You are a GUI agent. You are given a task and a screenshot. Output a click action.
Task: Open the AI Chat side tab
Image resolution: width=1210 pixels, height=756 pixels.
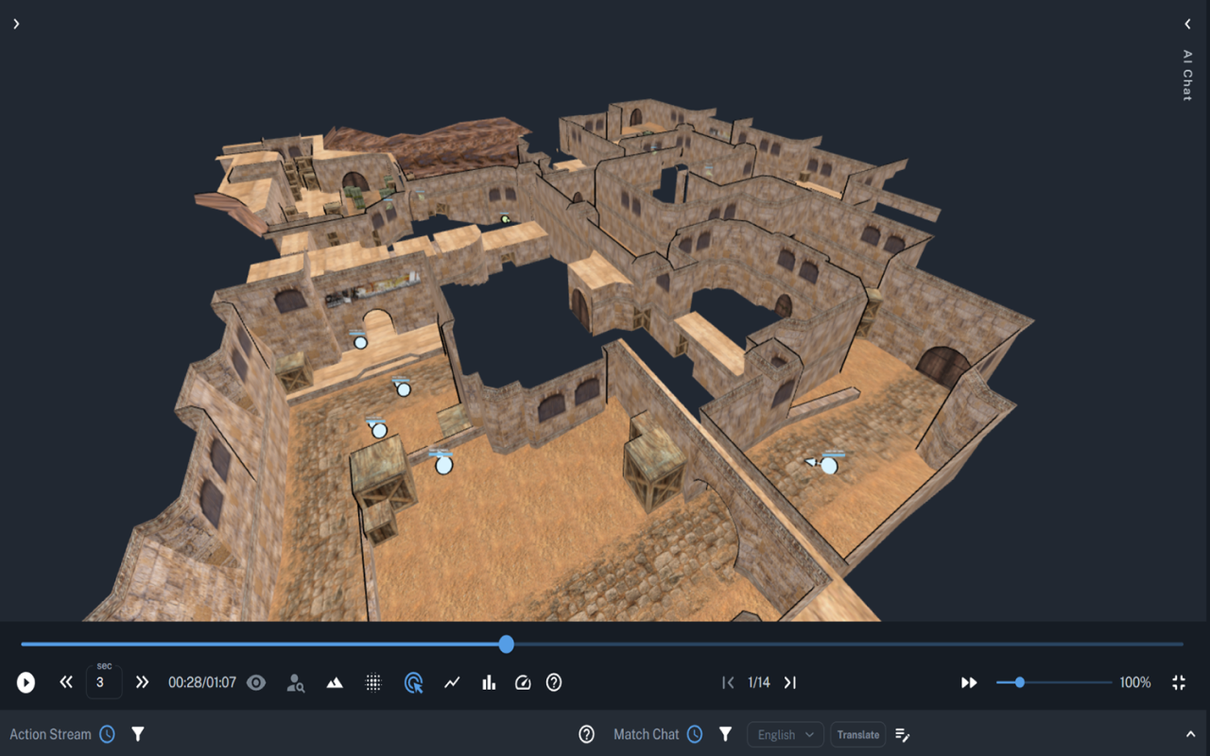tap(1188, 75)
